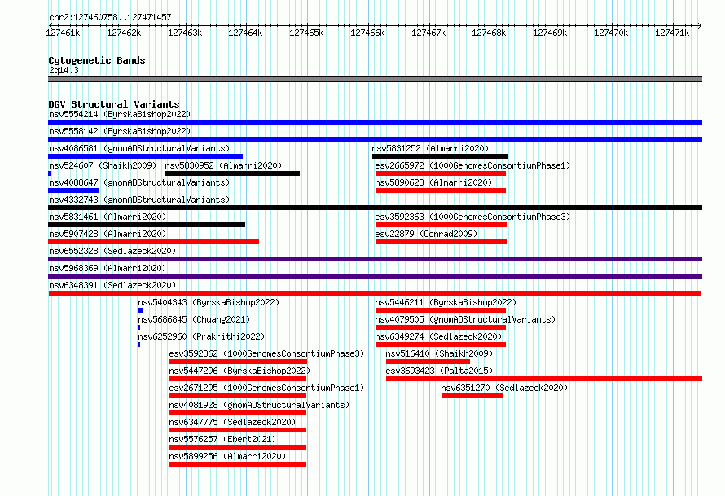
Task: Select nsv5890628 (Almarri2020) red bar
Action: (x=441, y=191)
